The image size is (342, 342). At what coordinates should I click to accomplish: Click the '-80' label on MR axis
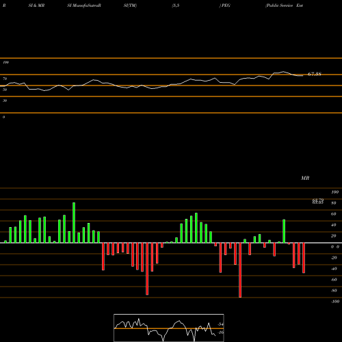334,291
